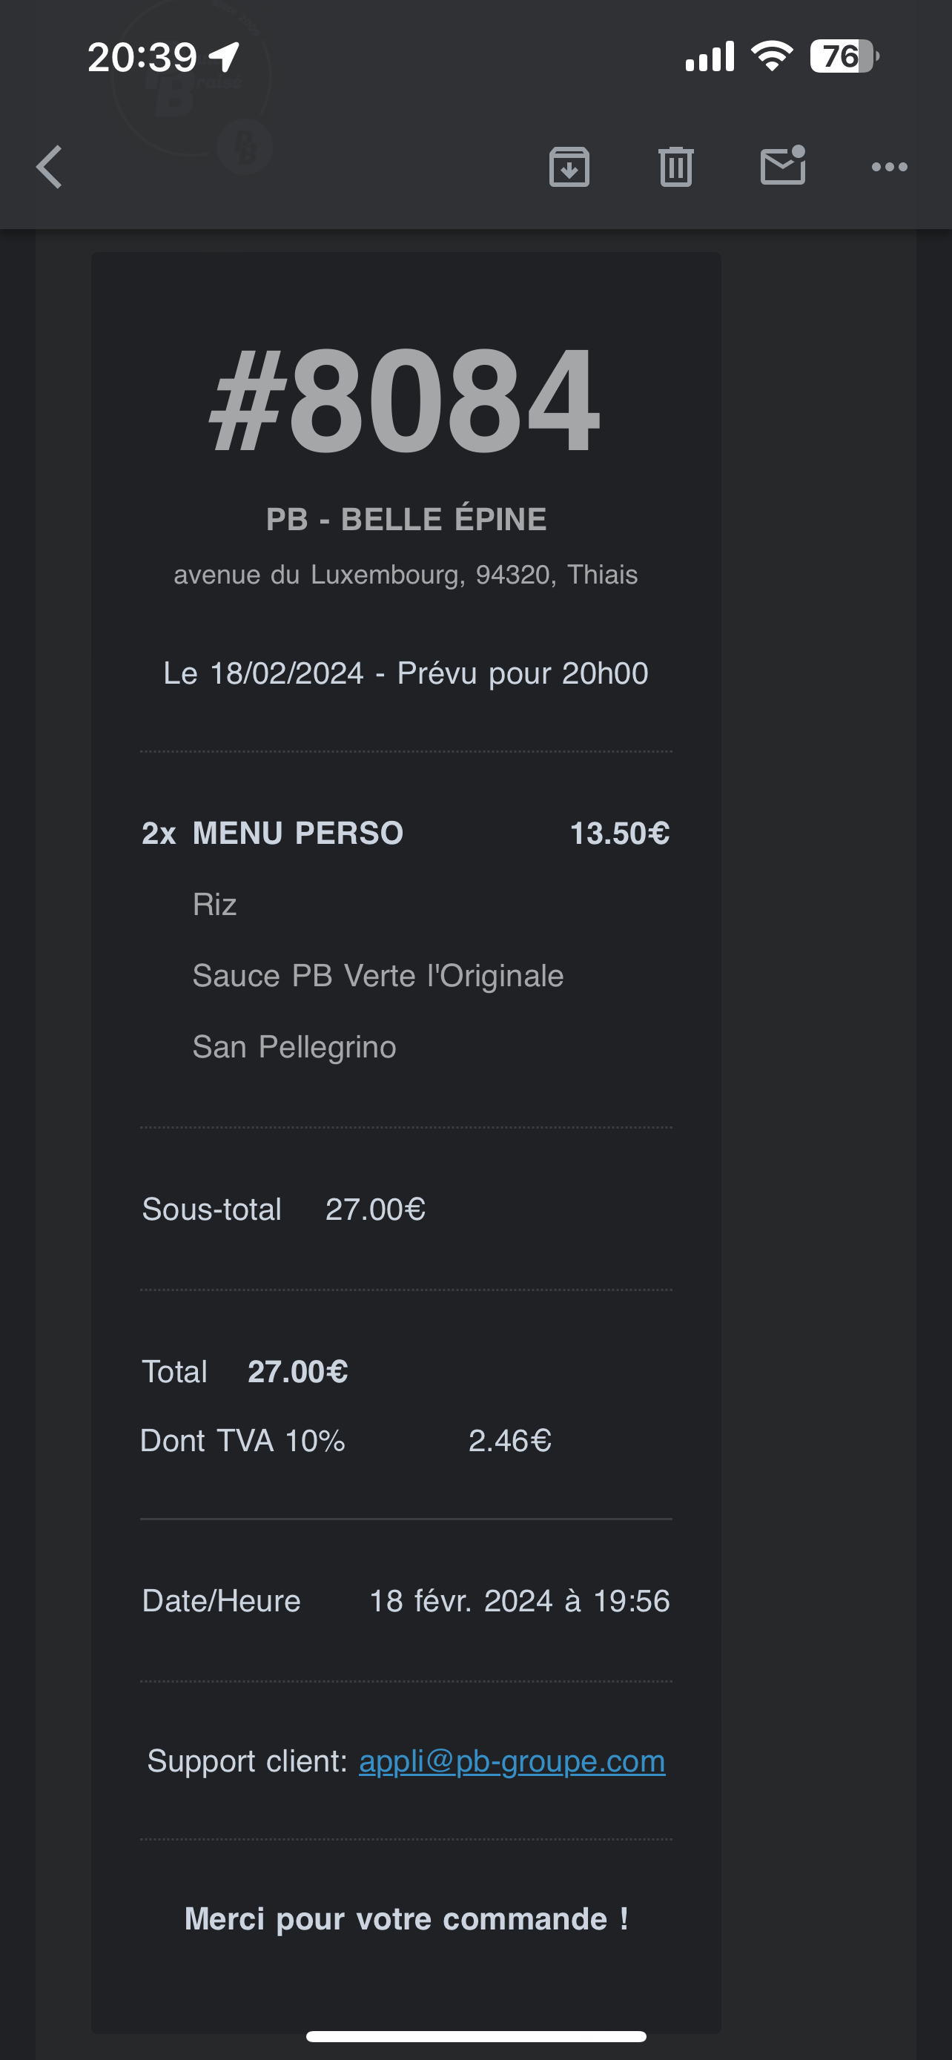Archive this email
The width and height of the screenshot is (952, 2060).
(x=569, y=167)
